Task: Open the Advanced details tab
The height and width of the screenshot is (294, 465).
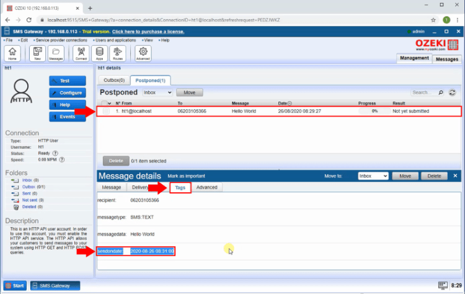Action: (206, 187)
